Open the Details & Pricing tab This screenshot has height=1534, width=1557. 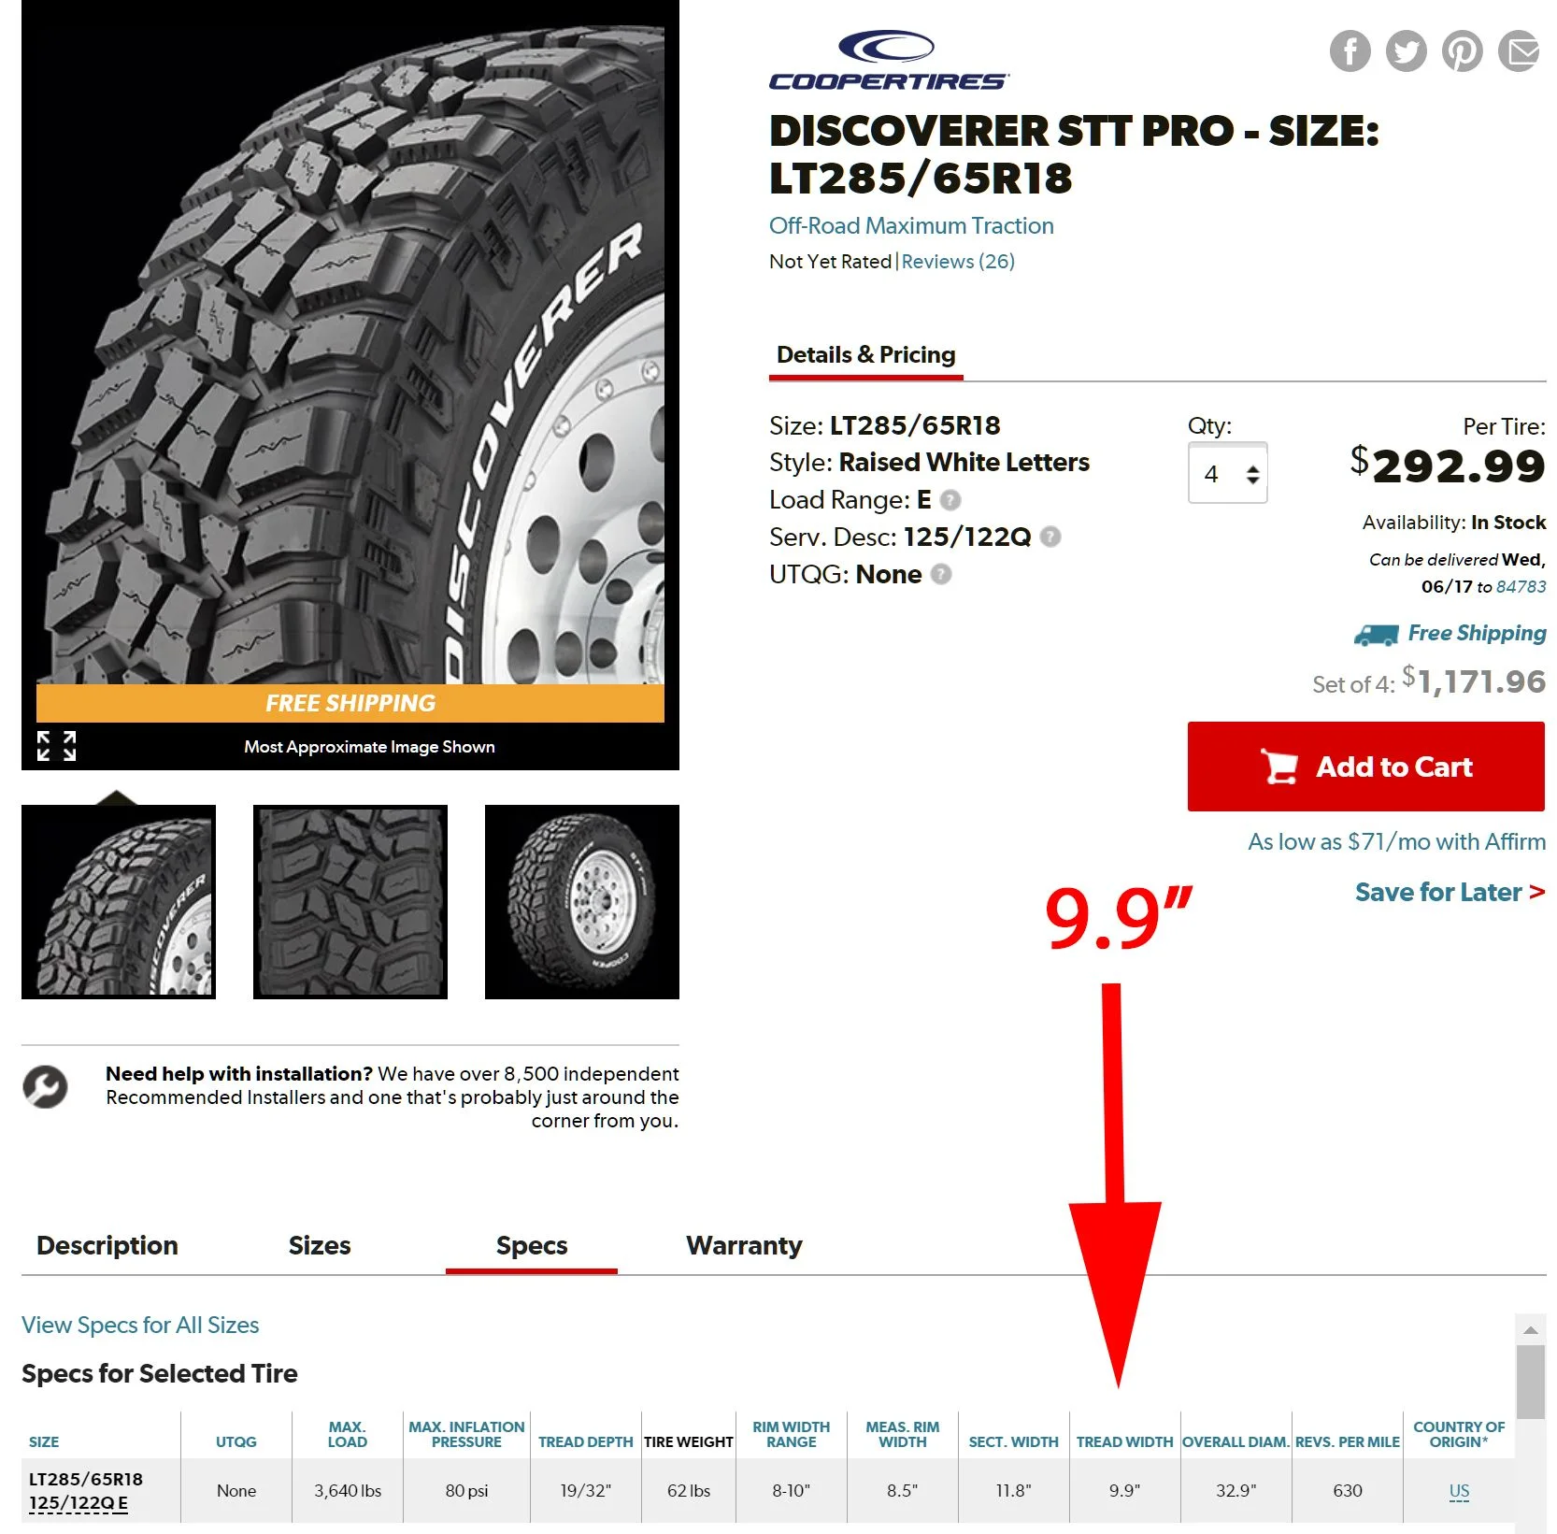865,355
